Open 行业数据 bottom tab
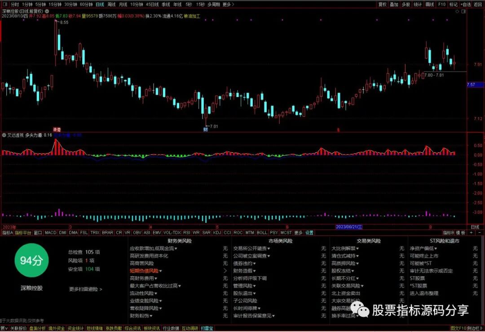 coord(171,328)
